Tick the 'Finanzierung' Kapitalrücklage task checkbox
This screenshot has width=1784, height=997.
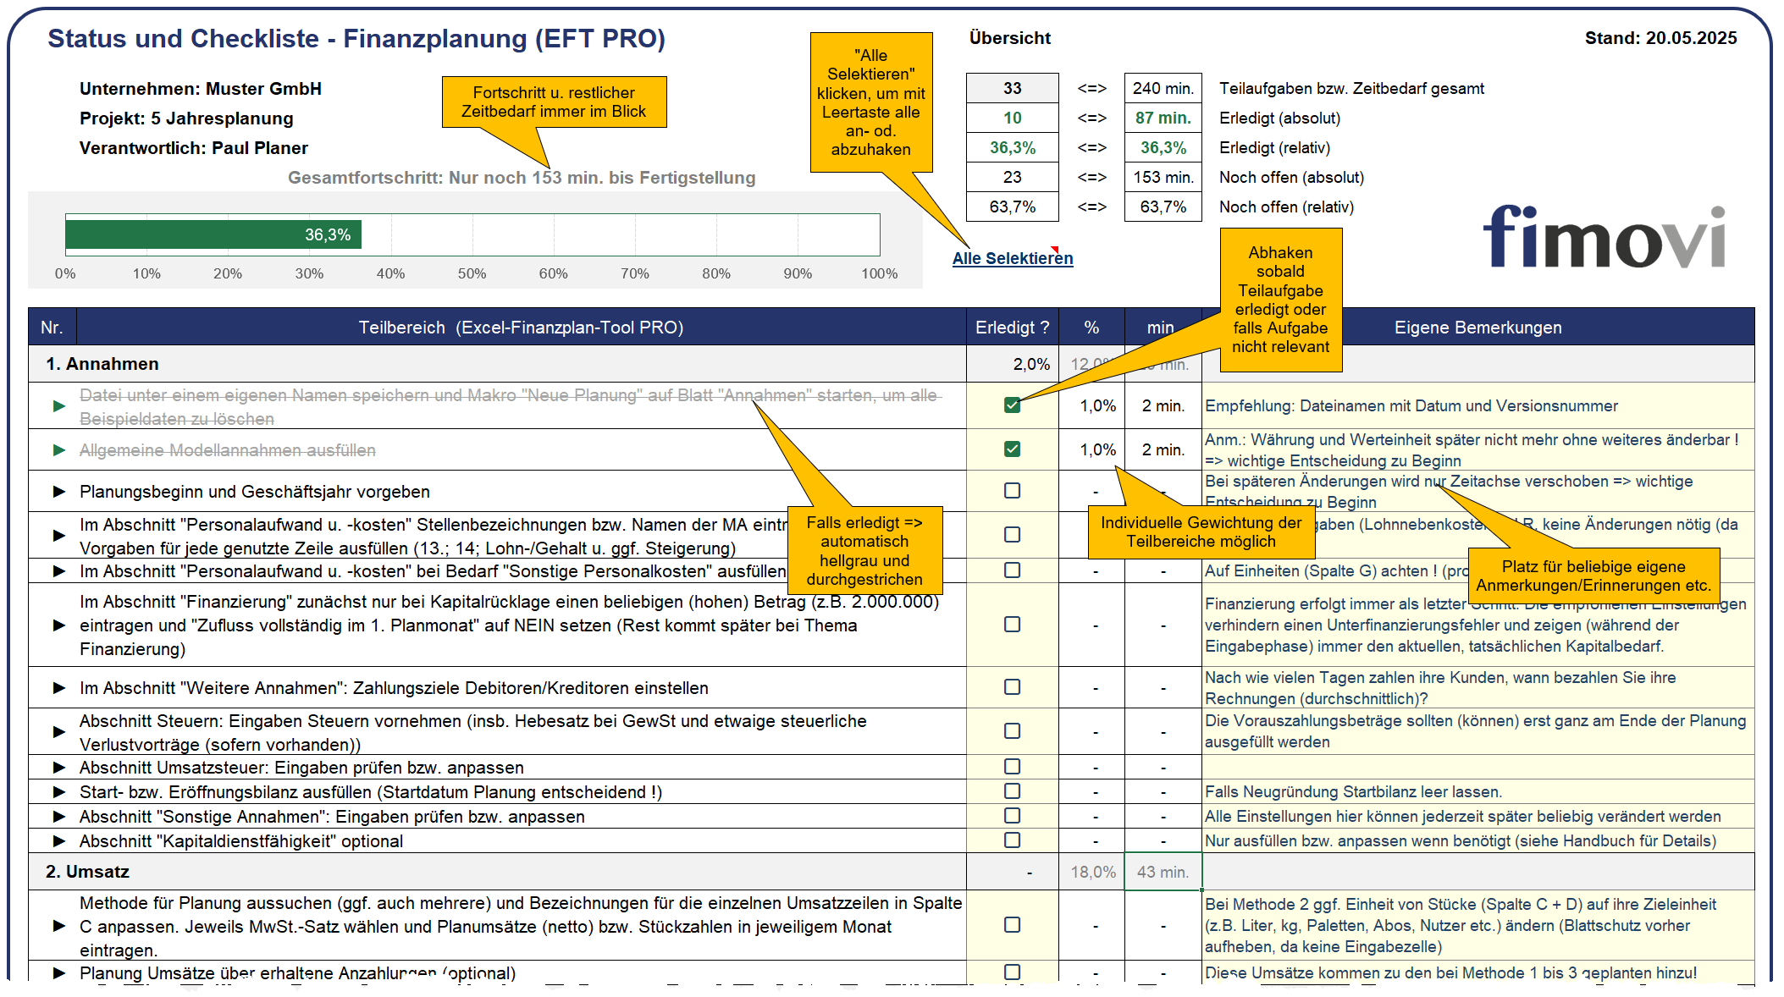(1012, 625)
